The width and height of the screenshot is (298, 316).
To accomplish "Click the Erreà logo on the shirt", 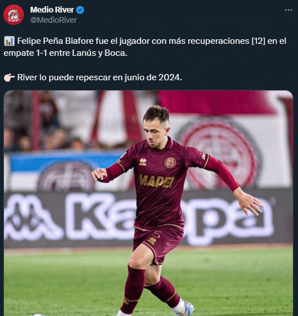I will [143, 162].
